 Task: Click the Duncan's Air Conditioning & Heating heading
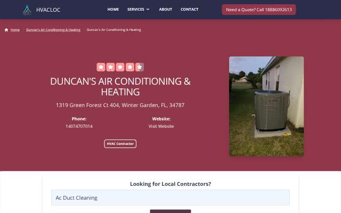120,86
